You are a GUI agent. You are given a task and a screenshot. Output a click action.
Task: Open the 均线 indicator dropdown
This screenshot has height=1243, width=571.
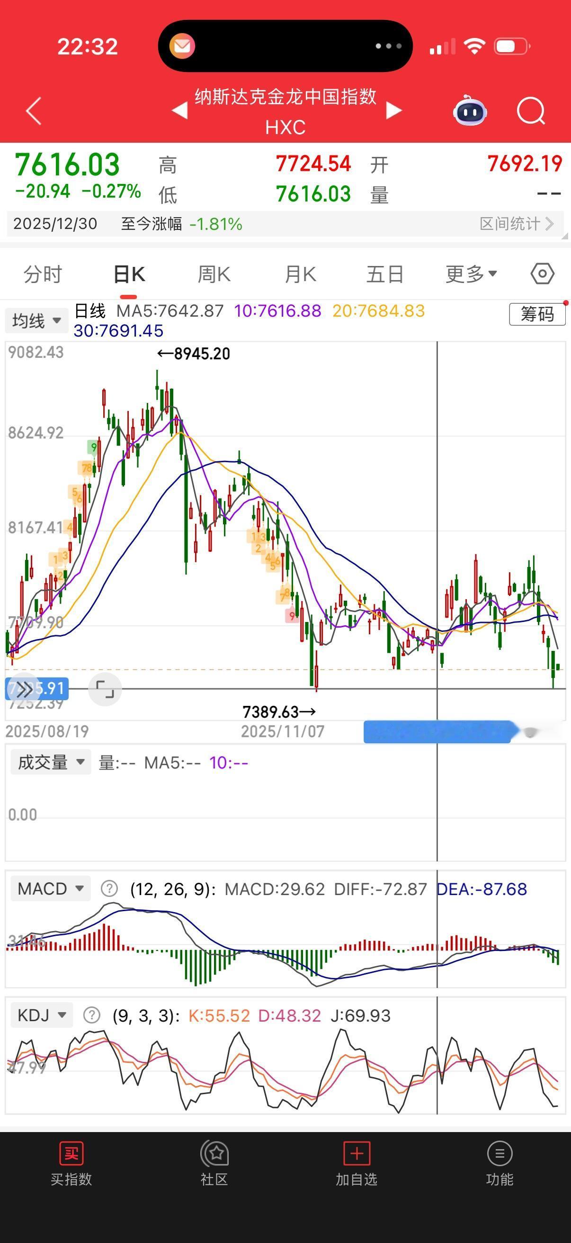click(x=36, y=320)
